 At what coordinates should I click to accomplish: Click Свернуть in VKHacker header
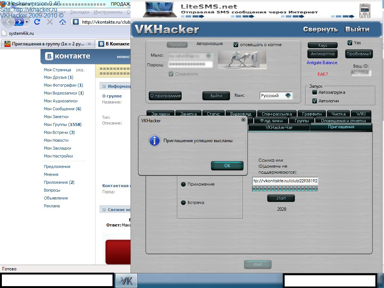point(320,29)
